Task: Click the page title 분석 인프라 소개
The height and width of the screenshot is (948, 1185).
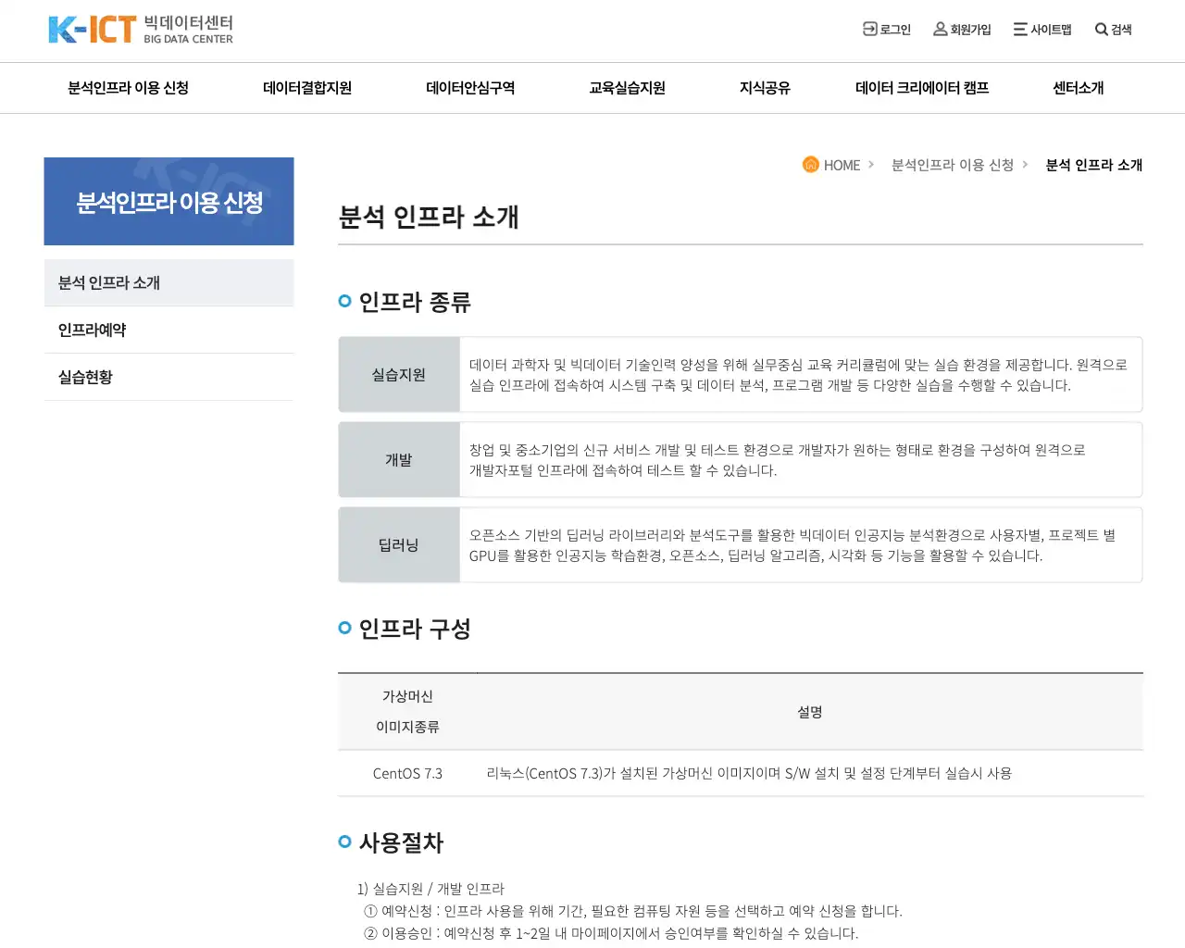Action: (429, 217)
